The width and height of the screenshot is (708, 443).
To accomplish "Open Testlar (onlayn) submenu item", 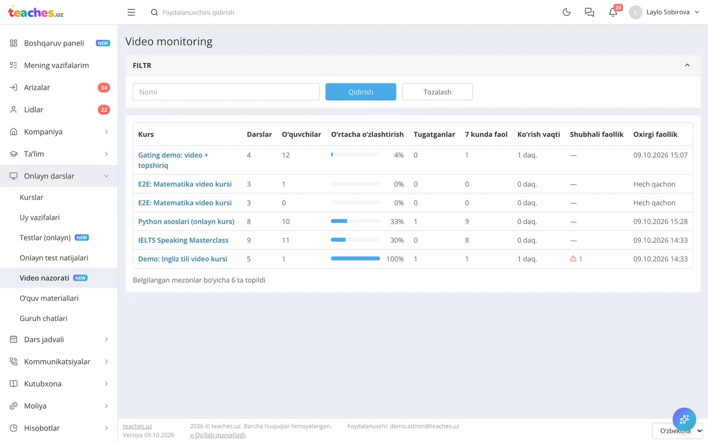I will pyautogui.click(x=45, y=237).
